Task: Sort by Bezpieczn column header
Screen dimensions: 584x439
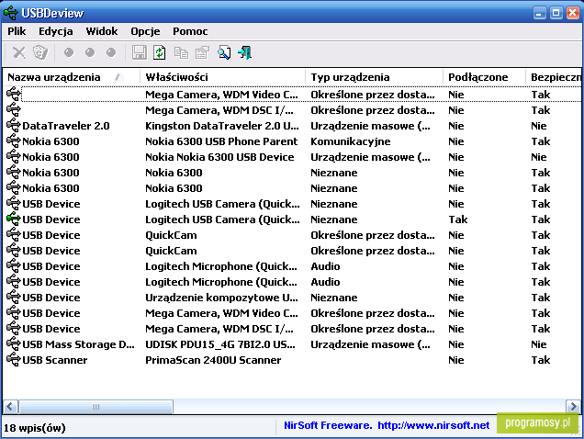Action: (554, 77)
